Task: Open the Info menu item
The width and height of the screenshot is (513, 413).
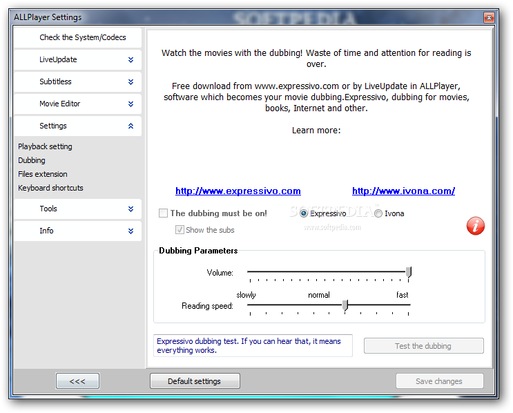Action: (77, 231)
